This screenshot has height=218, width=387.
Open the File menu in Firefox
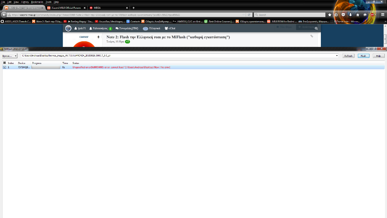[x=3, y=2]
